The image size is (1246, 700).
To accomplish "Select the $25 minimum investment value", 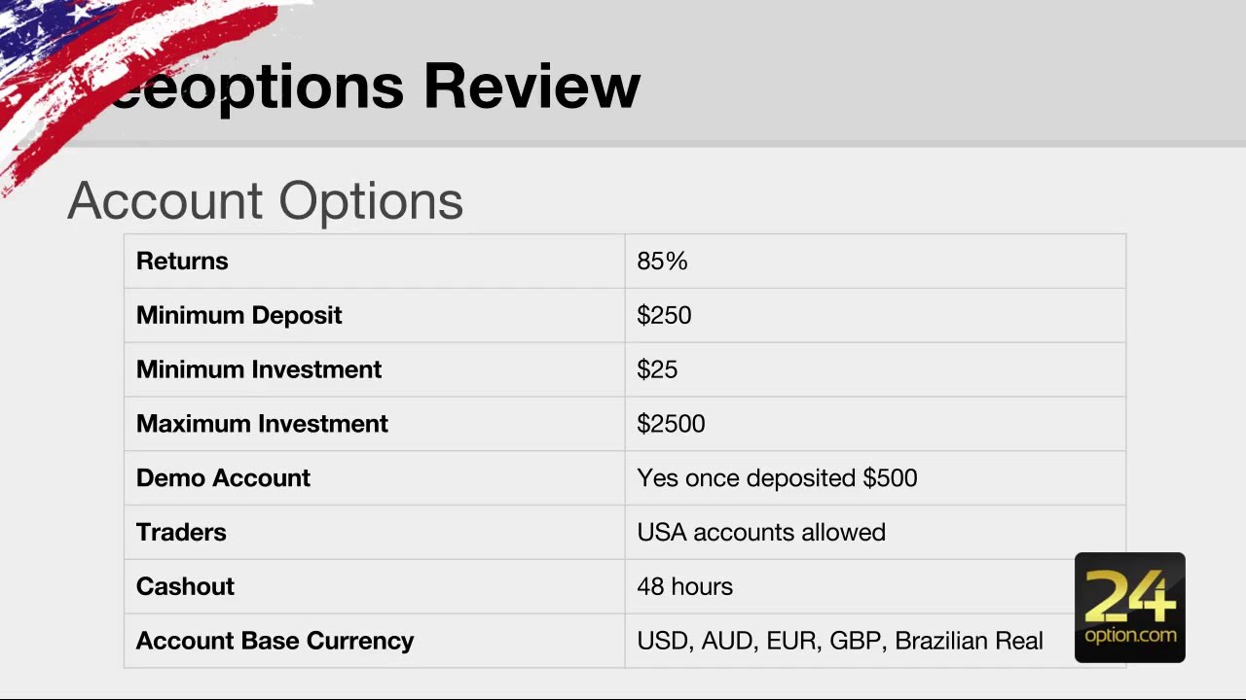I will tap(657, 370).
